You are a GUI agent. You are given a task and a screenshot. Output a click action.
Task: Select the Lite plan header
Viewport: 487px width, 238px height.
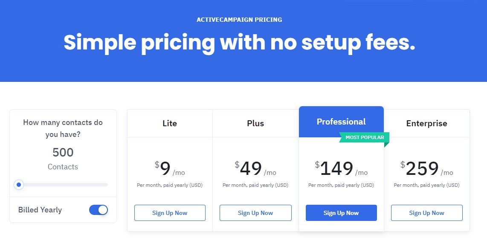coord(170,123)
